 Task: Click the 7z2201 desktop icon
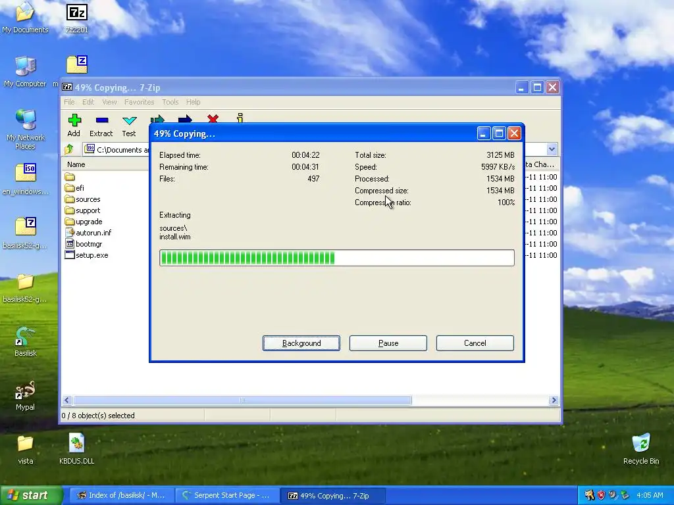point(77,18)
